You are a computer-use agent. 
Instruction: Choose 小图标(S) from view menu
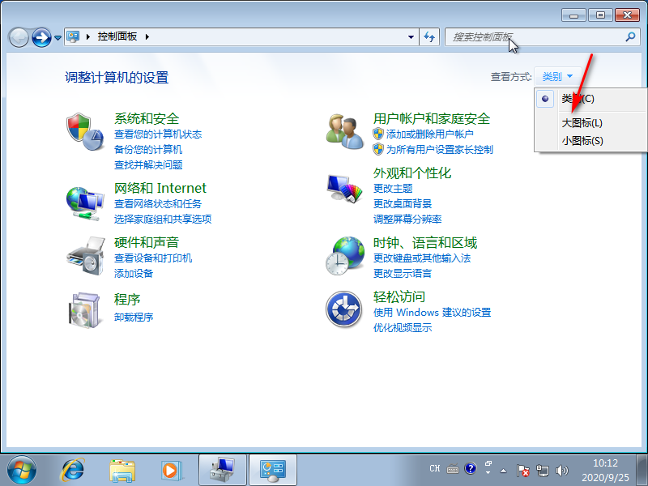pyautogui.click(x=582, y=141)
